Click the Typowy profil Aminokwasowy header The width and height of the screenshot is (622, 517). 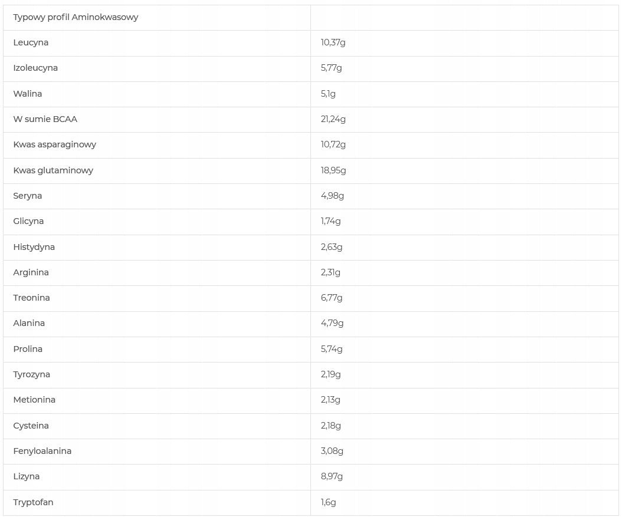76,18
